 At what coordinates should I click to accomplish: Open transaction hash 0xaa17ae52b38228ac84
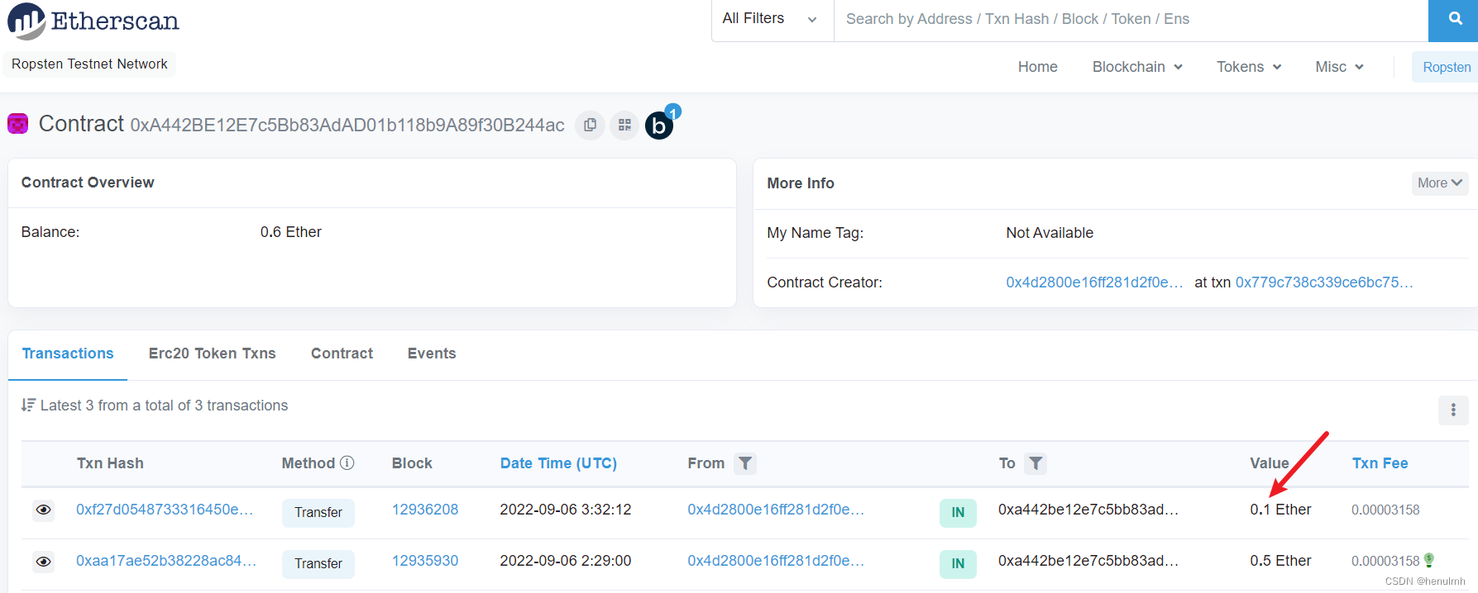pos(166,561)
